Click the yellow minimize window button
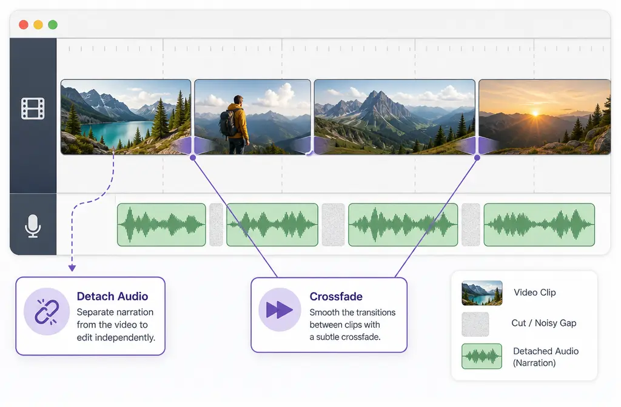This screenshot has width=621, height=407. pos(38,24)
